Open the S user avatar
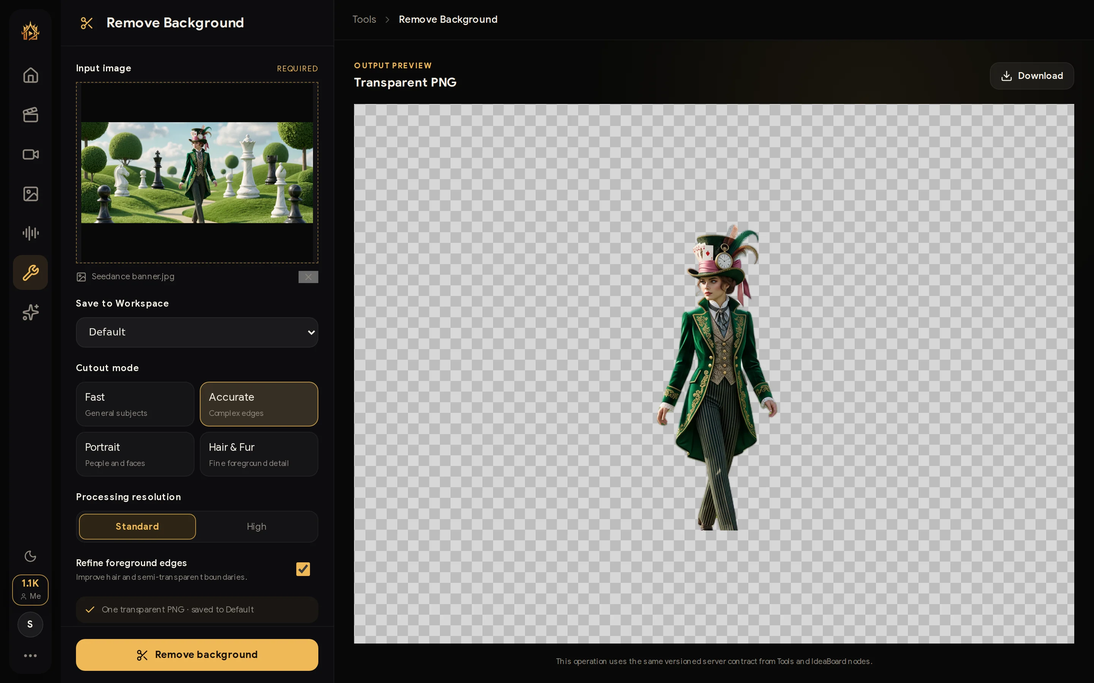This screenshot has width=1094, height=683. click(30, 624)
